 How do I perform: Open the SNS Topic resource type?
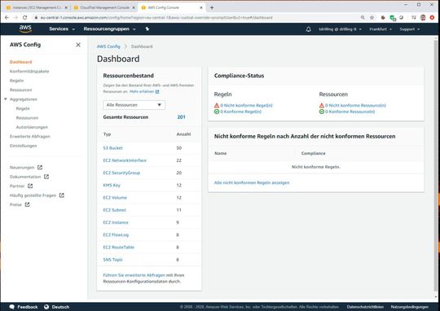(112, 260)
